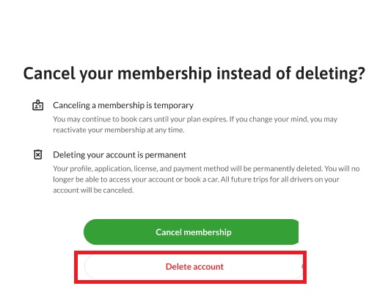380x297 pixels.
Task: Select the 'Deleting your account is permanent' title
Action: pyautogui.click(x=120, y=155)
